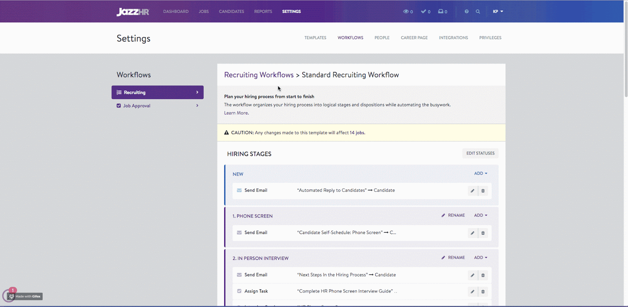628x307 pixels.
Task: Open the inbox messages counter icon
Action: click(441, 11)
